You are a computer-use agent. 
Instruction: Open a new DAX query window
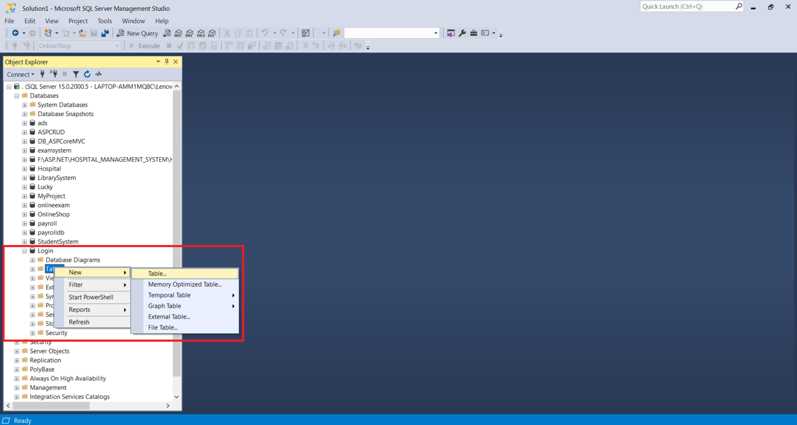pyautogui.click(x=212, y=33)
